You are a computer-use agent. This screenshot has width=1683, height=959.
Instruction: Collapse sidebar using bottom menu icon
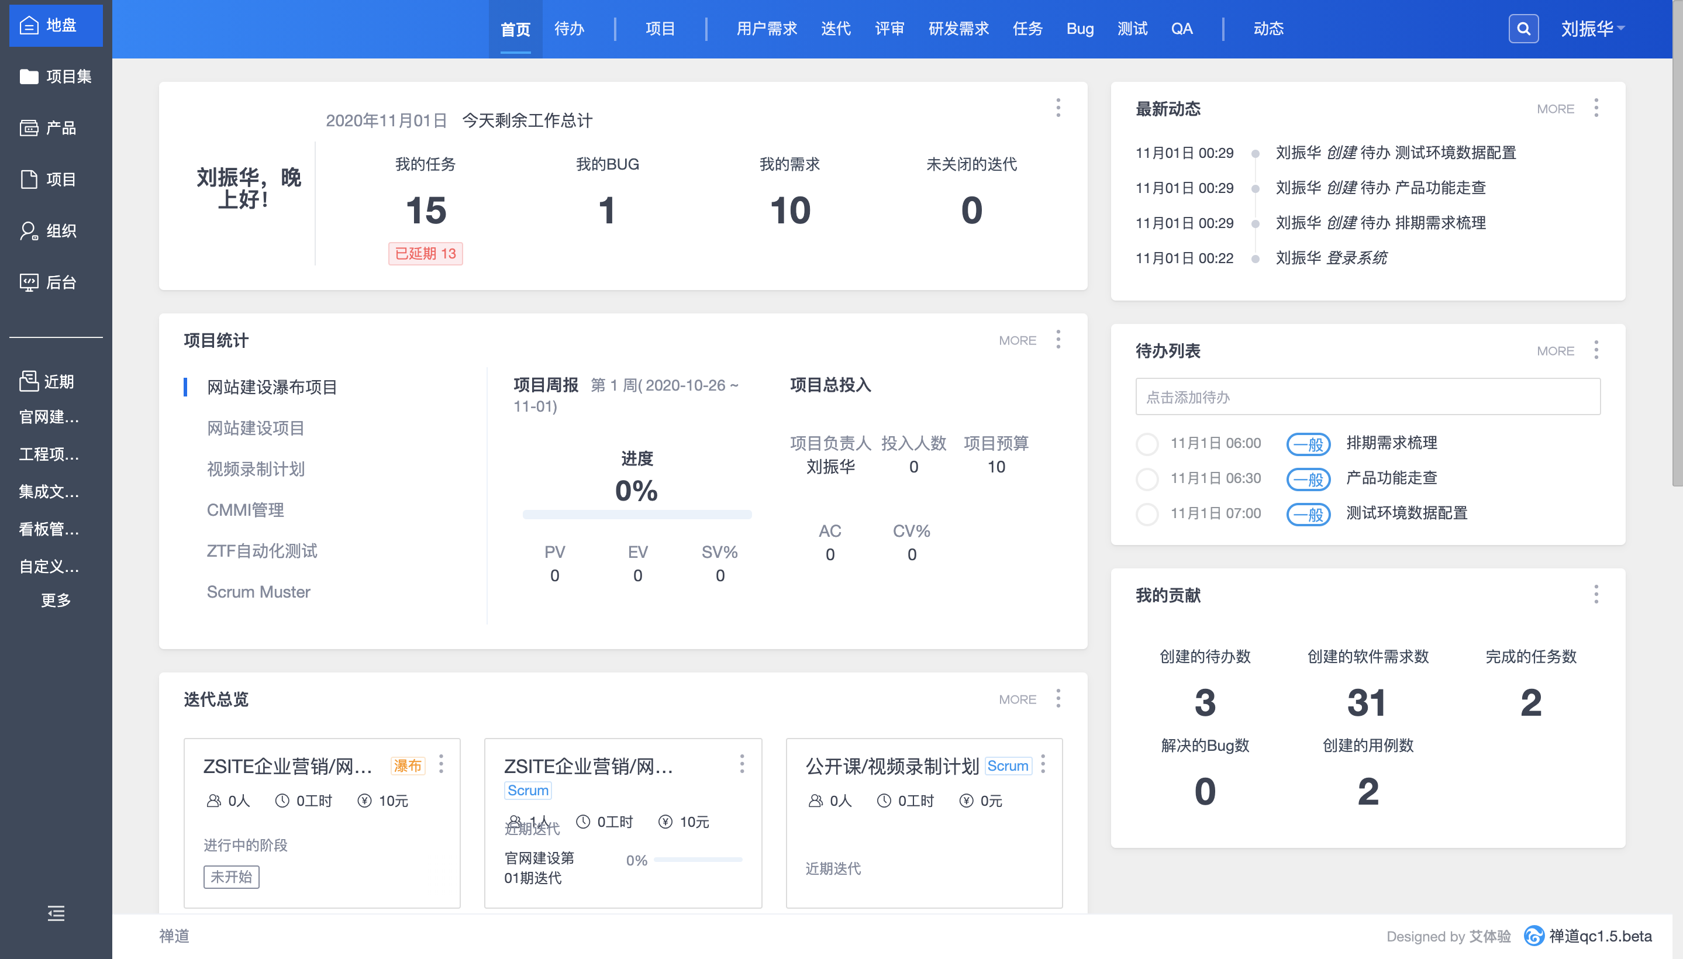56,913
